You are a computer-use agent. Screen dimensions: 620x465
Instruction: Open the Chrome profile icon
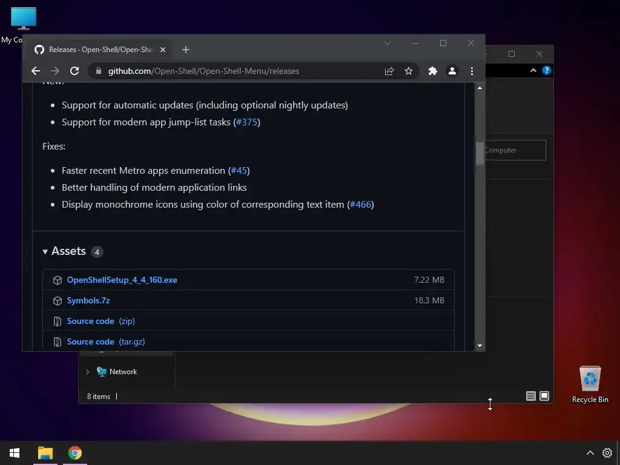(x=452, y=71)
